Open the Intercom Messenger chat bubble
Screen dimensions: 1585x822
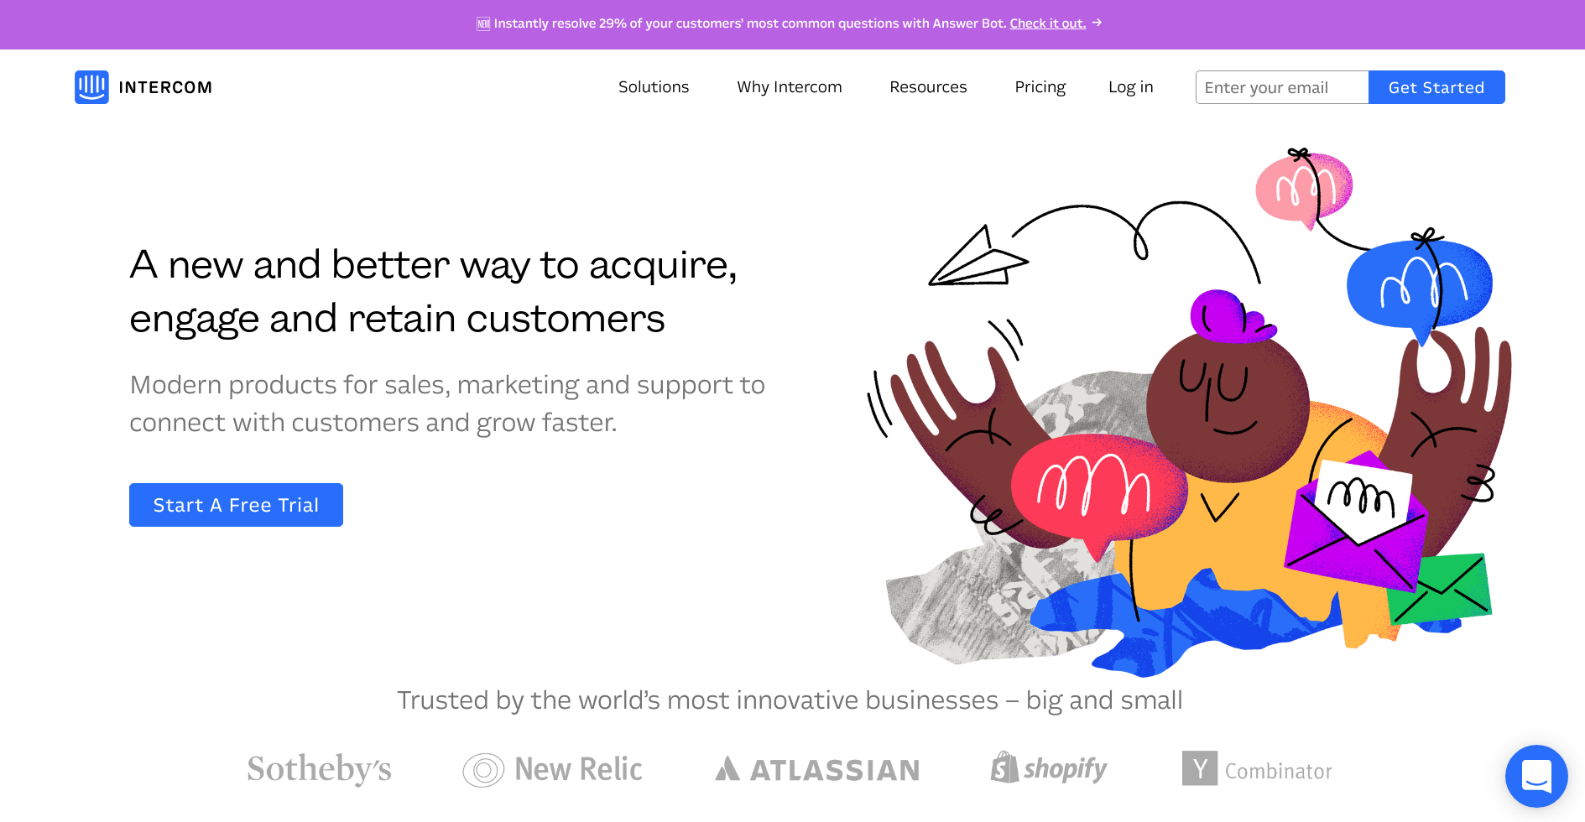click(x=1536, y=776)
